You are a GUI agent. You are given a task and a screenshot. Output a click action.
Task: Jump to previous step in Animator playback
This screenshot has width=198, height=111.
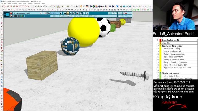pos(17,16)
